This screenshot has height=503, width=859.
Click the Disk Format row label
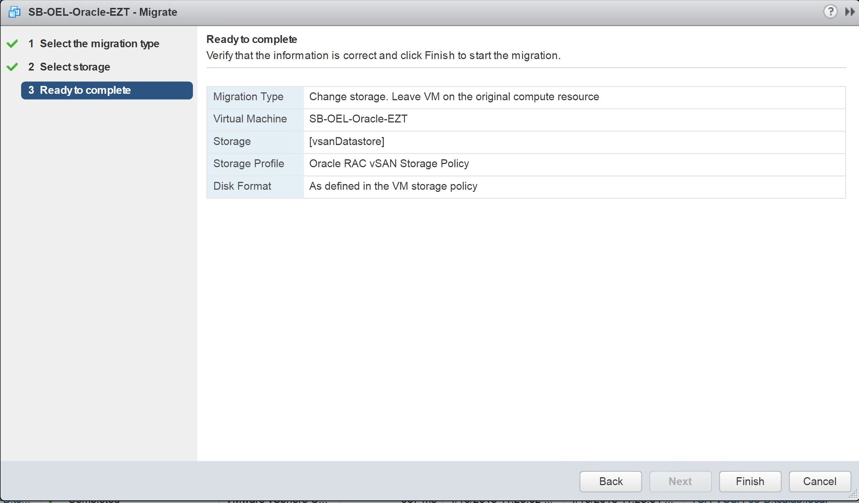click(242, 186)
